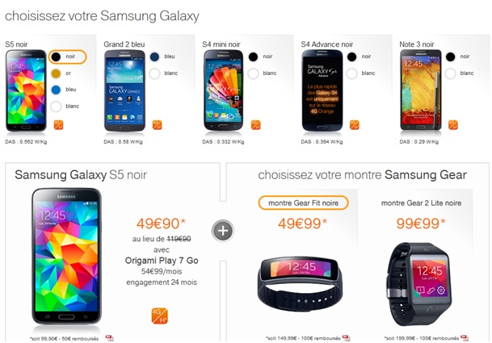
Task: Click the 'S4 Advance noir' phone title
Action: (x=327, y=44)
